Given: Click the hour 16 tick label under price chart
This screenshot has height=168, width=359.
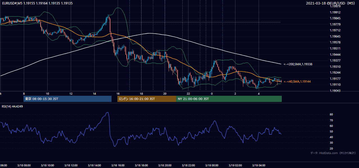Looking at the screenshot, I should (x=118, y=94).
